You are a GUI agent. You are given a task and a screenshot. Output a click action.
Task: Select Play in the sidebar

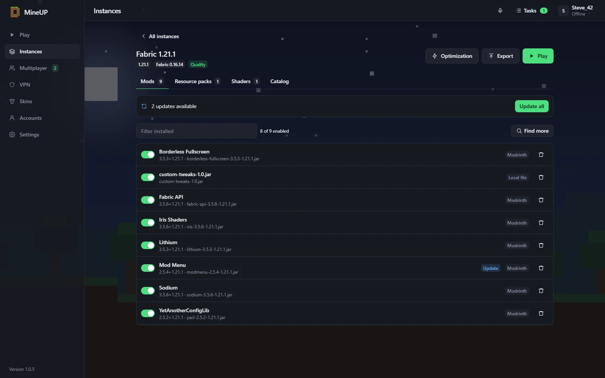[x=42, y=35]
